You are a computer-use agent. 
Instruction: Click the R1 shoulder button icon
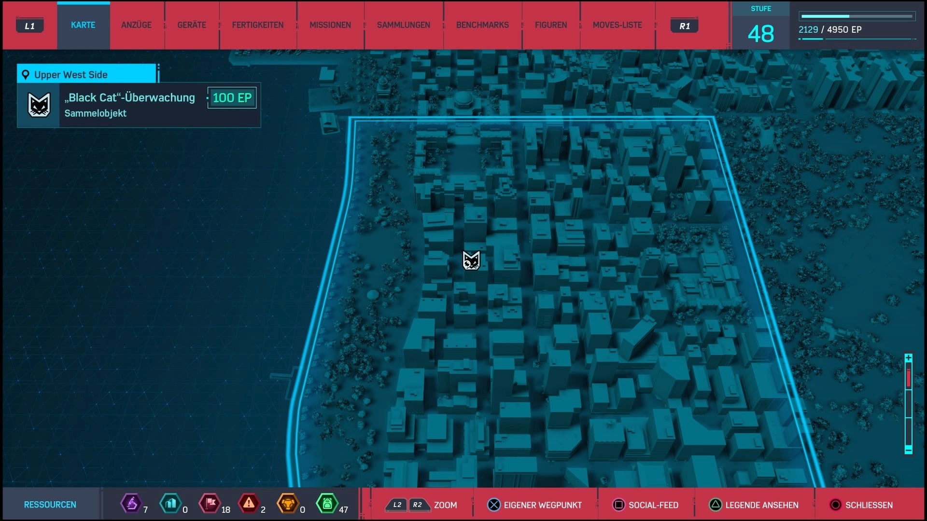[x=685, y=26]
